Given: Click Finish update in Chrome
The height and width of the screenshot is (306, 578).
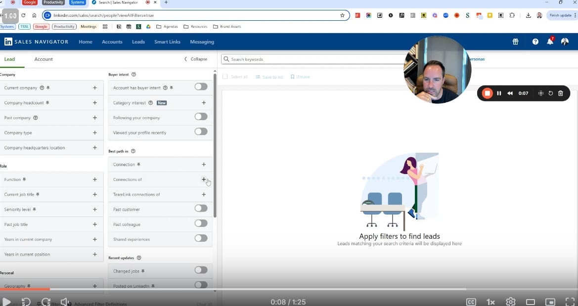Looking at the screenshot, I should click(560, 15).
